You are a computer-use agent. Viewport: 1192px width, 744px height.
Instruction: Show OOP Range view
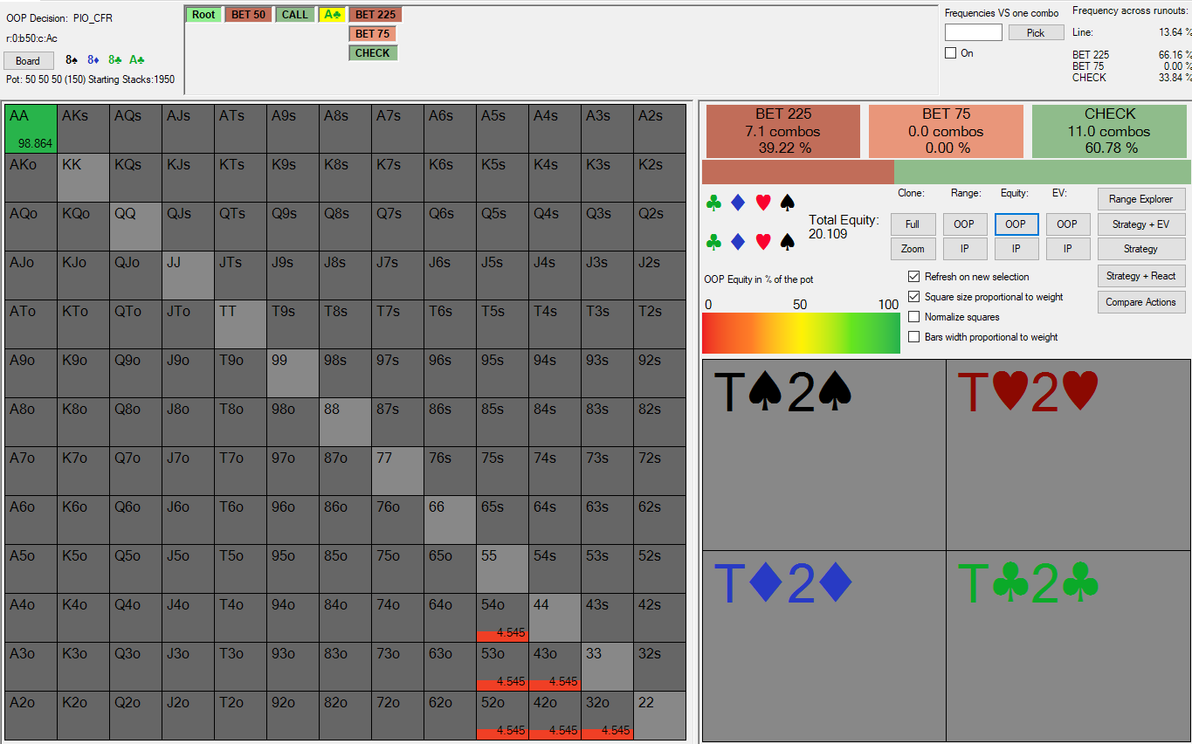[964, 224]
